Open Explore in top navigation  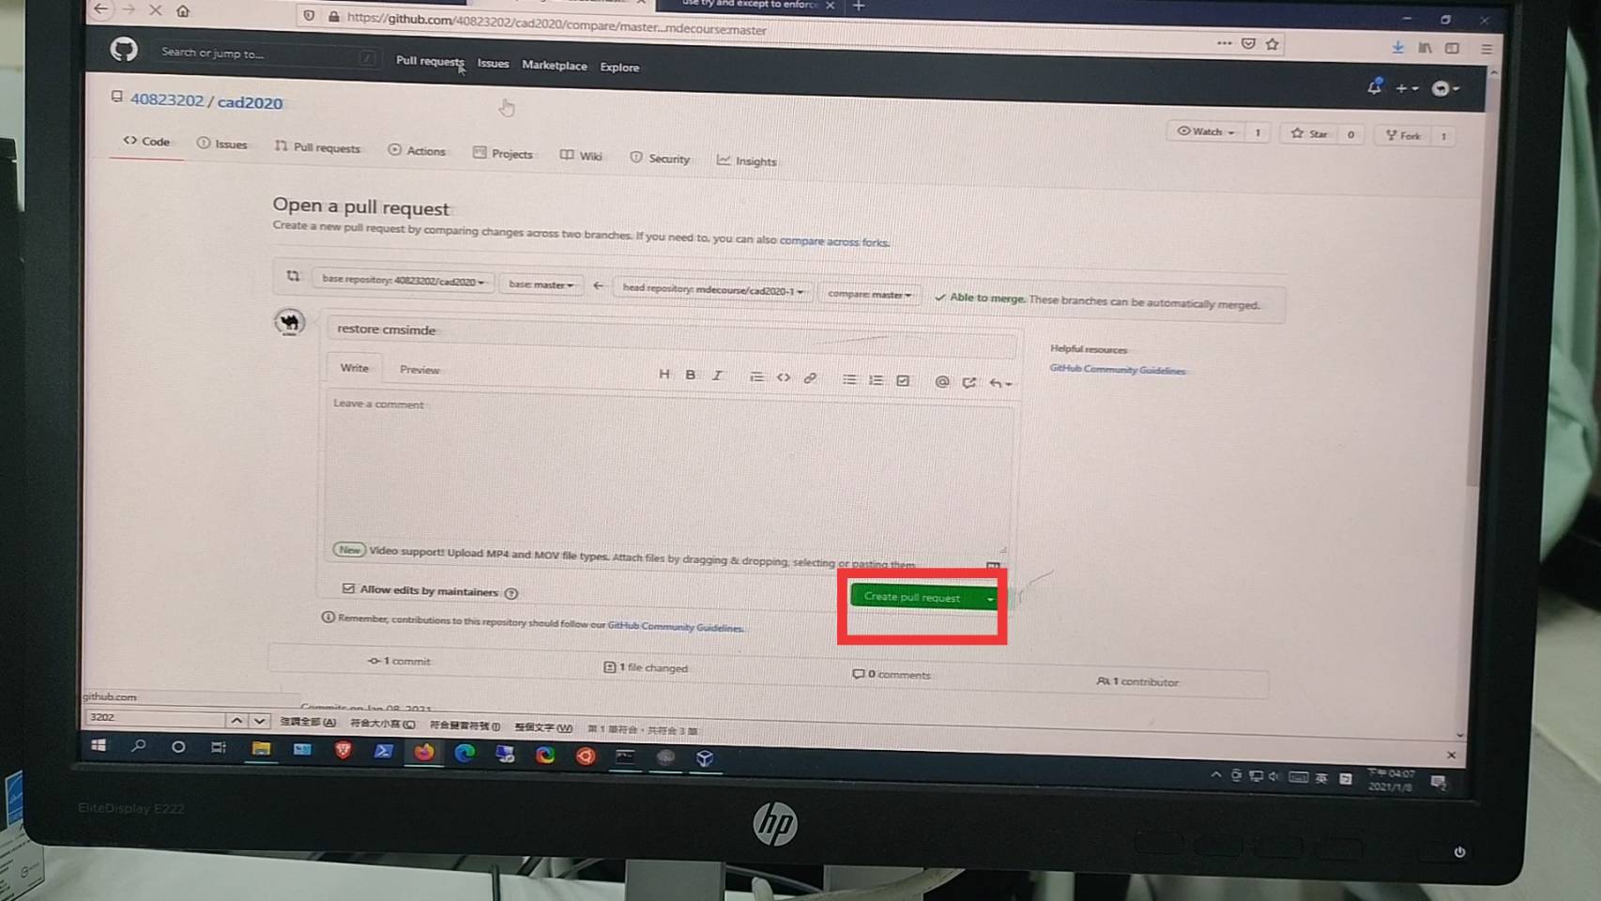(619, 68)
